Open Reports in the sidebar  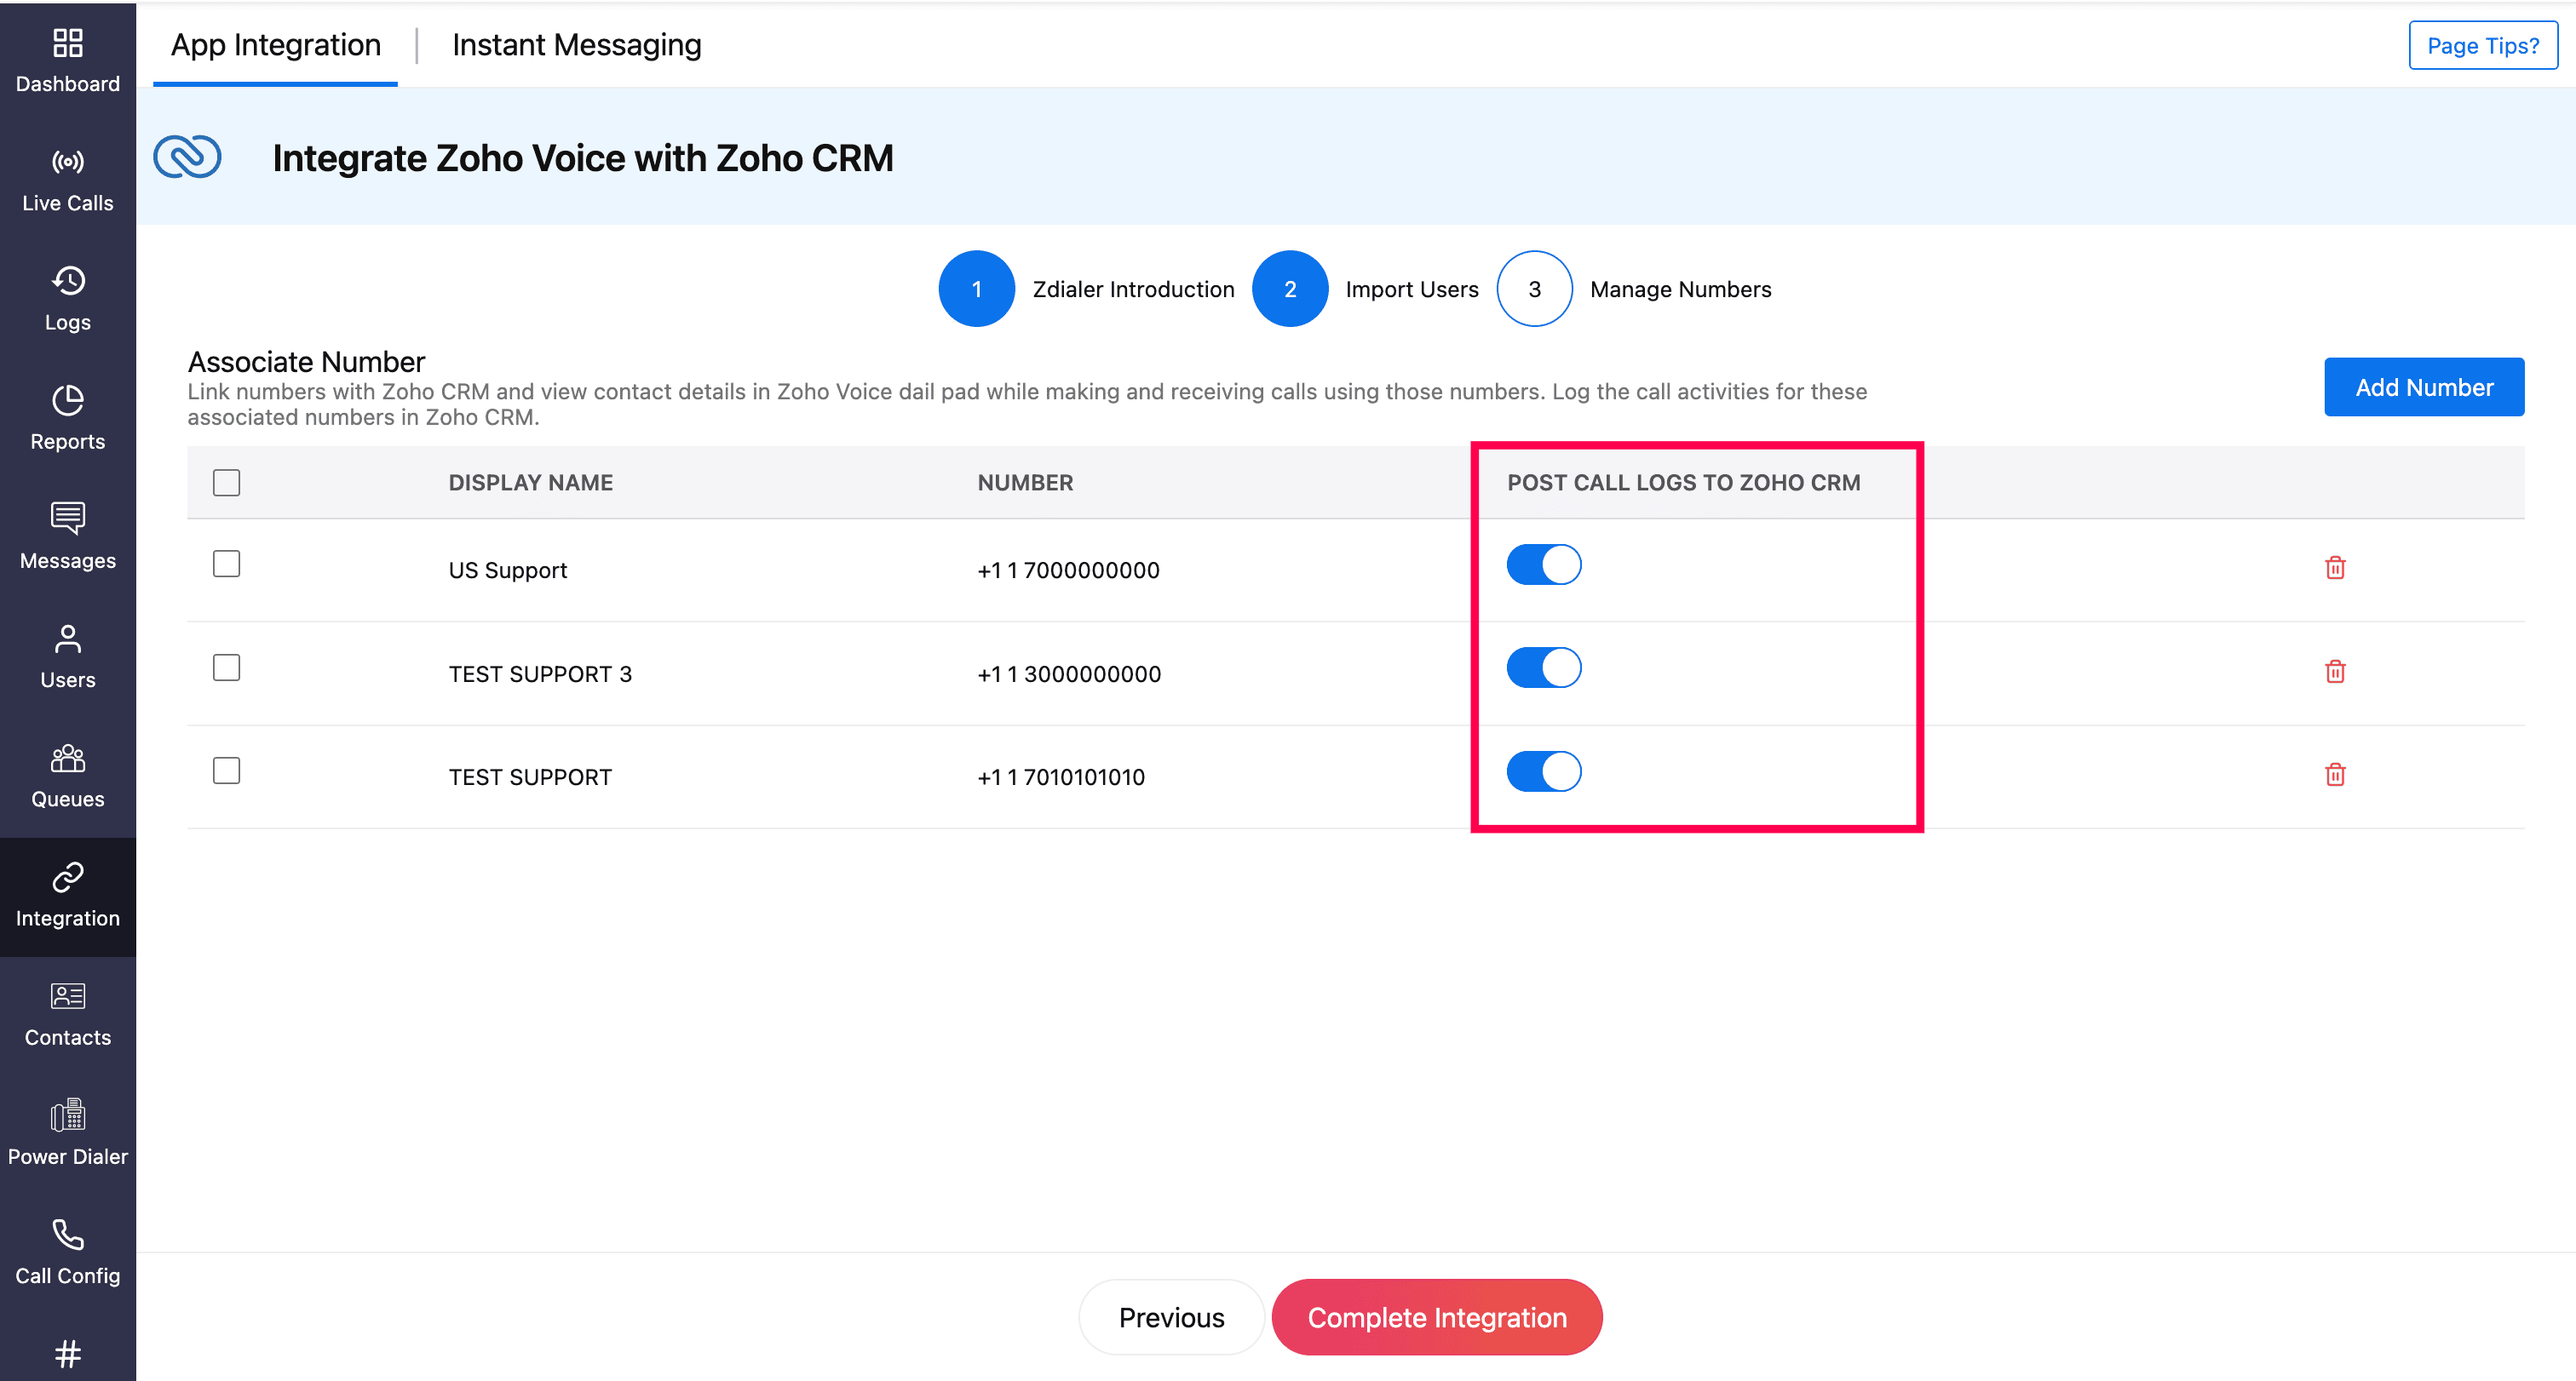click(x=67, y=416)
